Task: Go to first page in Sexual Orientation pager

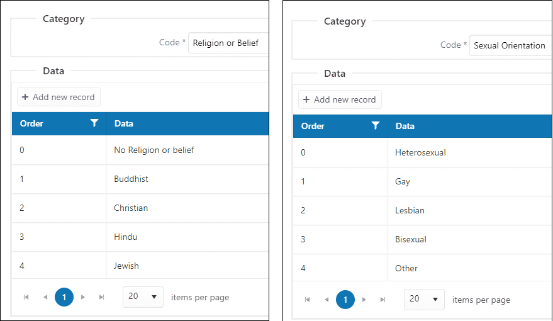Action: click(307, 300)
